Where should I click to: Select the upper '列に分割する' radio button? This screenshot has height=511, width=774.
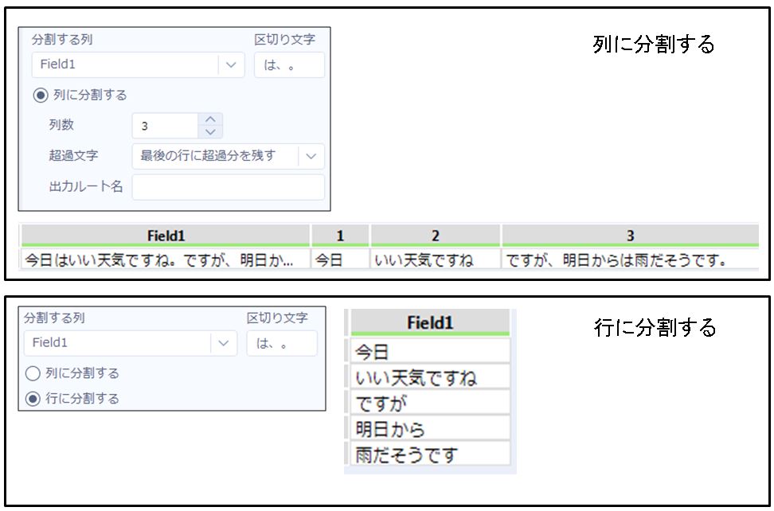pos(39,95)
